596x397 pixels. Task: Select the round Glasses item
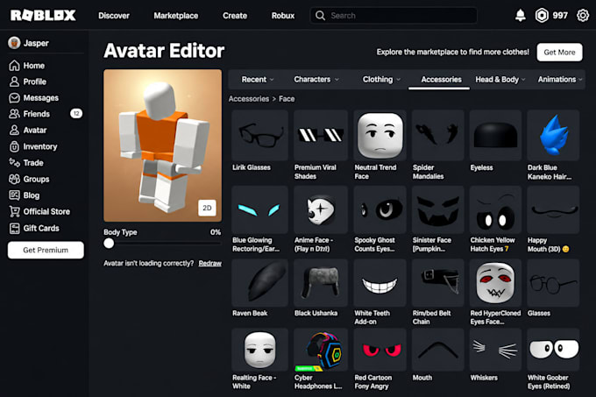pyautogui.click(x=553, y=283)
